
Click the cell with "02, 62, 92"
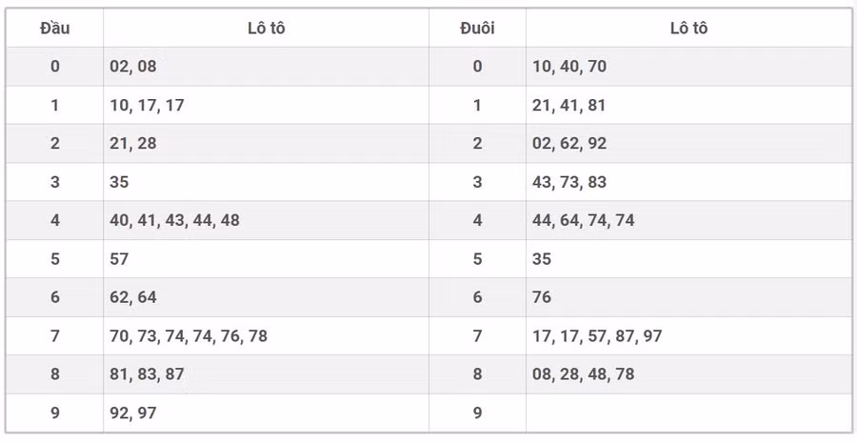coord(569,144)
